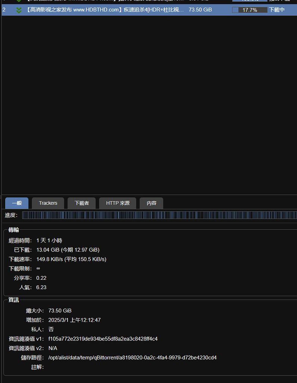Click the 傳輸 section heading
Viewport: 297px width, 383px height.
[x=14, y=230]
